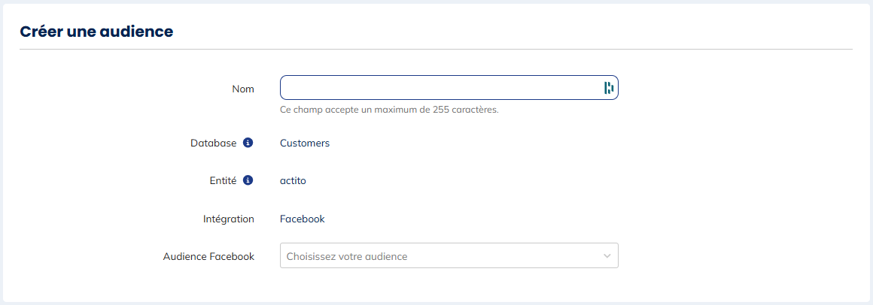Click the 255 caractères helper text

click(x=389, y=110)
